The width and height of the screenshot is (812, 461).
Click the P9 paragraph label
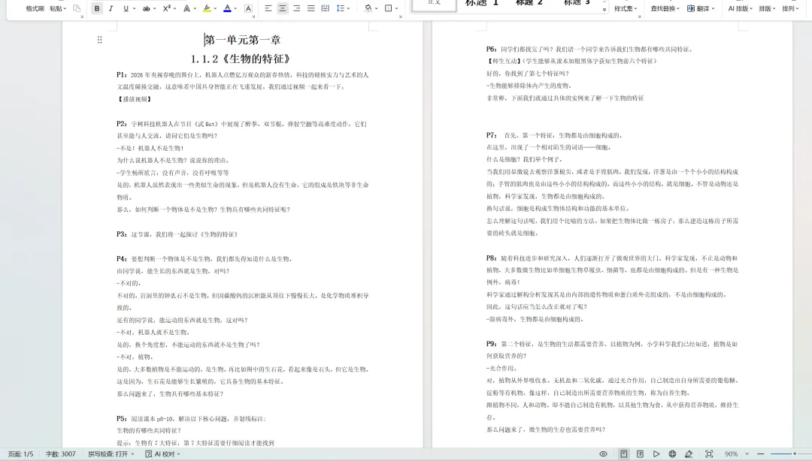coord(492,344)
